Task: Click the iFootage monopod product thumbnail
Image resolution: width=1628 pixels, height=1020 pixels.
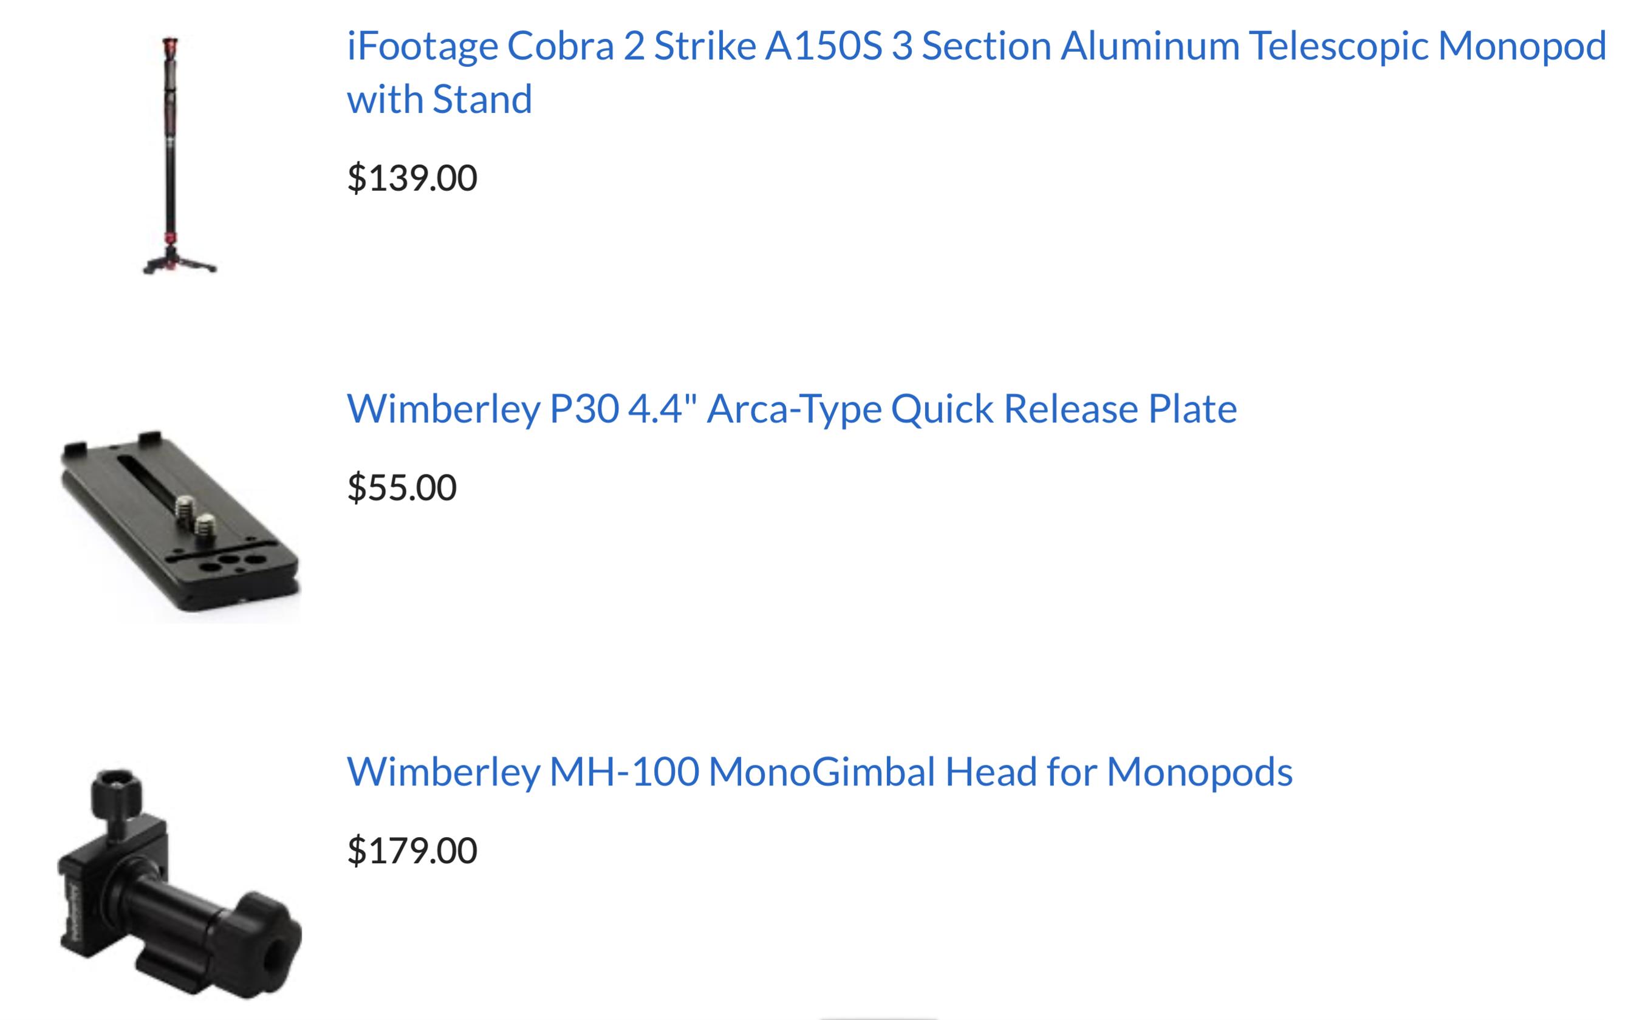Action: point(179,155)
